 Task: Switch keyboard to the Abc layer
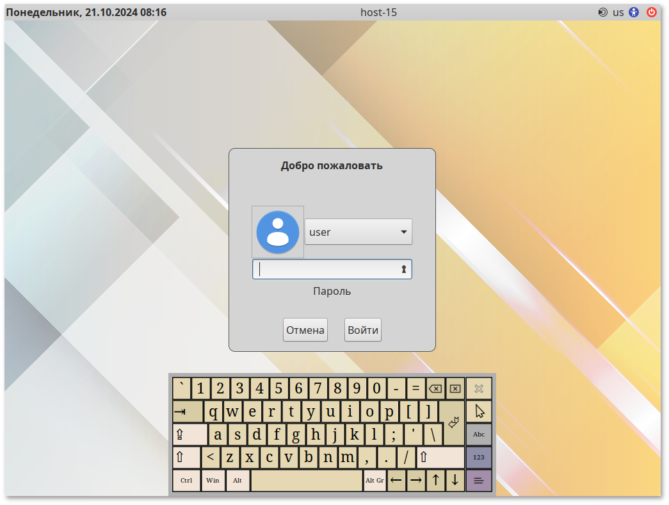click(x=479, y=435)
